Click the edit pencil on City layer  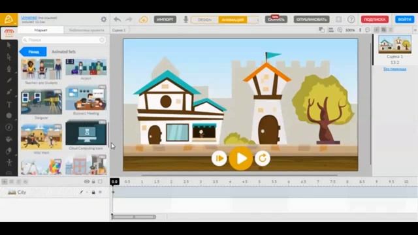[x=81, y=192]
